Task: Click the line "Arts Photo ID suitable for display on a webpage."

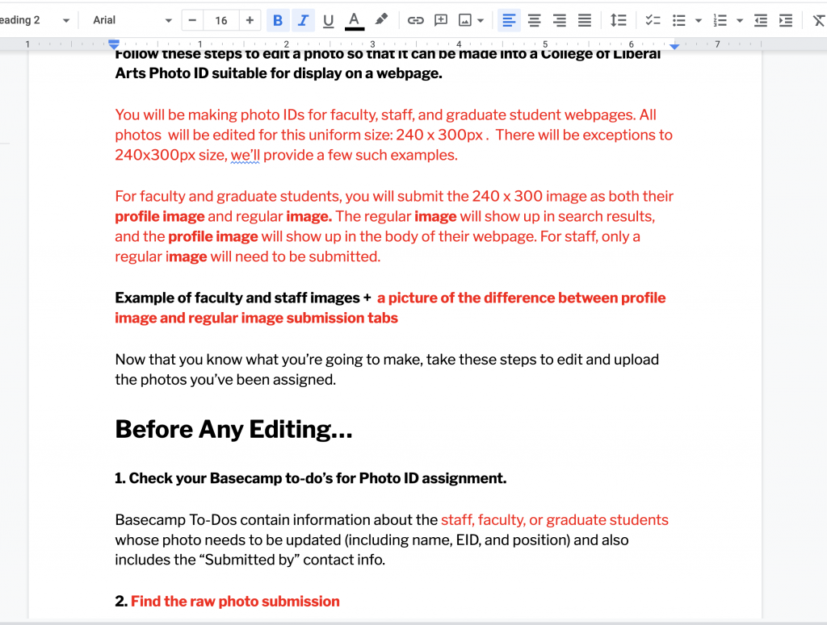Action: [x=279, y=73]
